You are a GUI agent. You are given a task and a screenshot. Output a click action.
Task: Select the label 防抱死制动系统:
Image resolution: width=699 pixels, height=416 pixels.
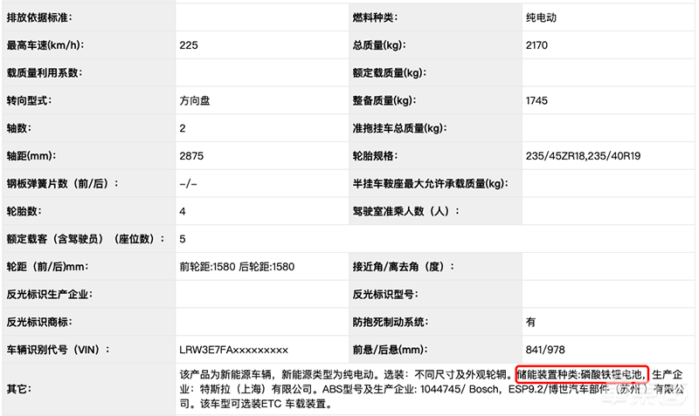[x=390, y=322]
